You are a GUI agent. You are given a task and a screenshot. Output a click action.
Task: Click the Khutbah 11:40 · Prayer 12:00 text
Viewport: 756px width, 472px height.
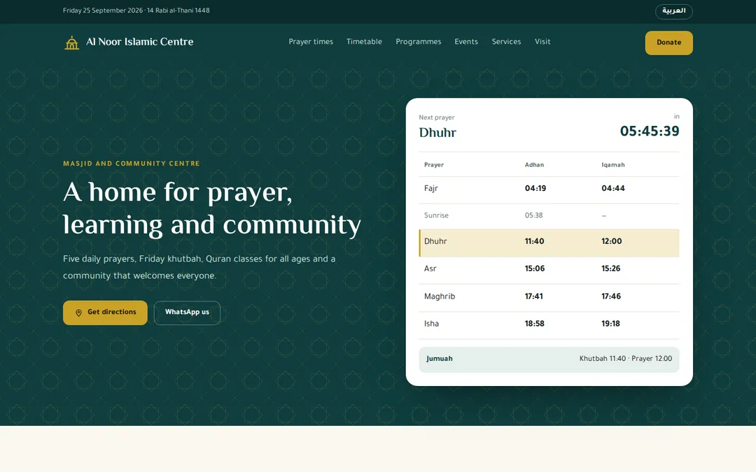[x=626, y=359]
